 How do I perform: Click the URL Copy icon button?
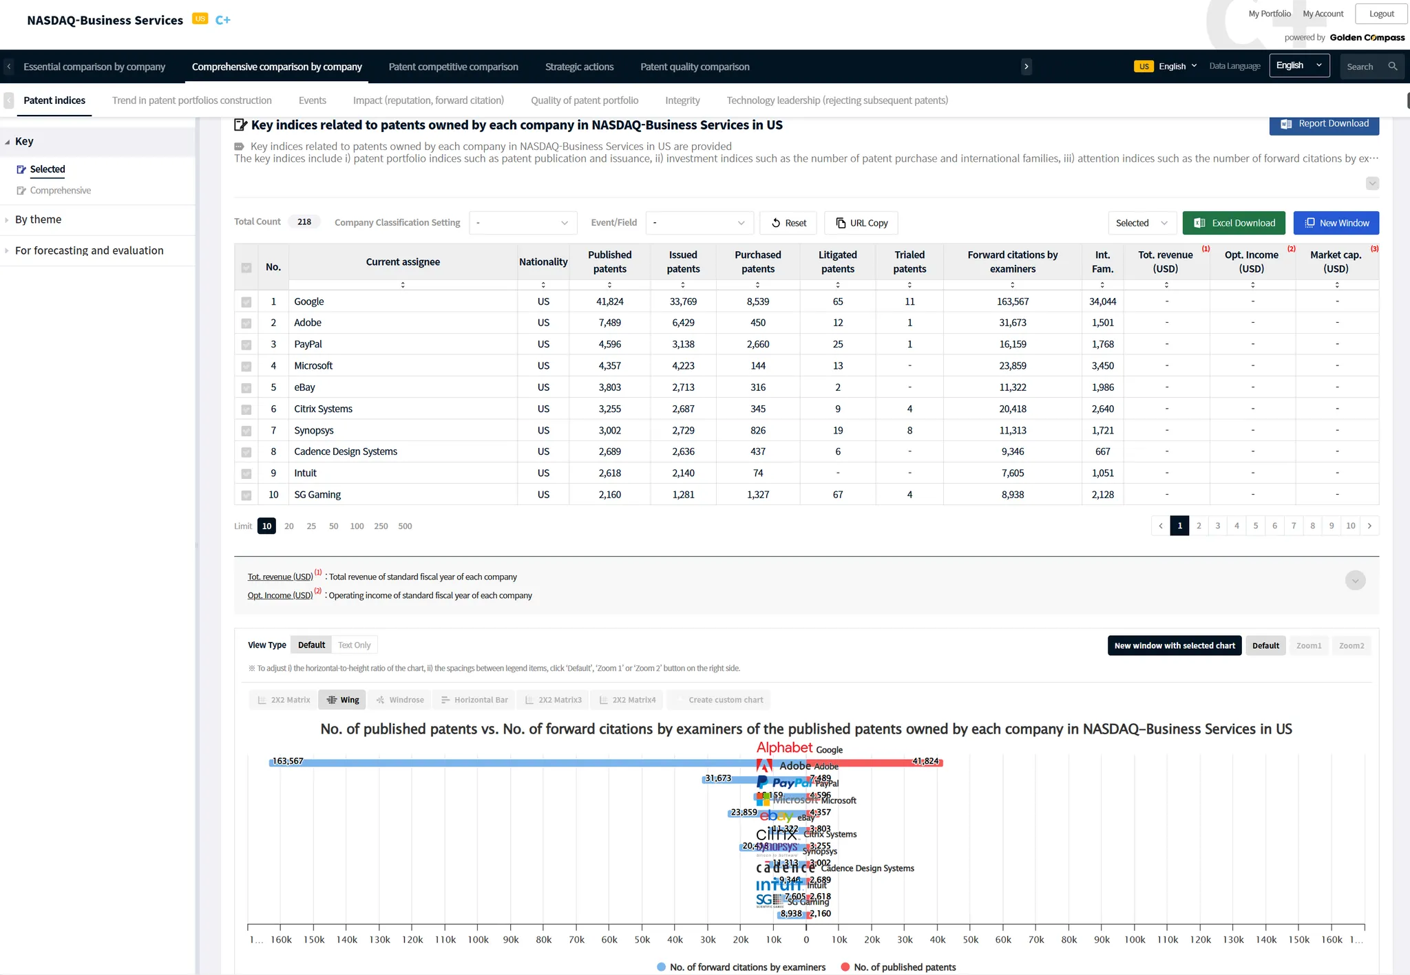point(841,223)
